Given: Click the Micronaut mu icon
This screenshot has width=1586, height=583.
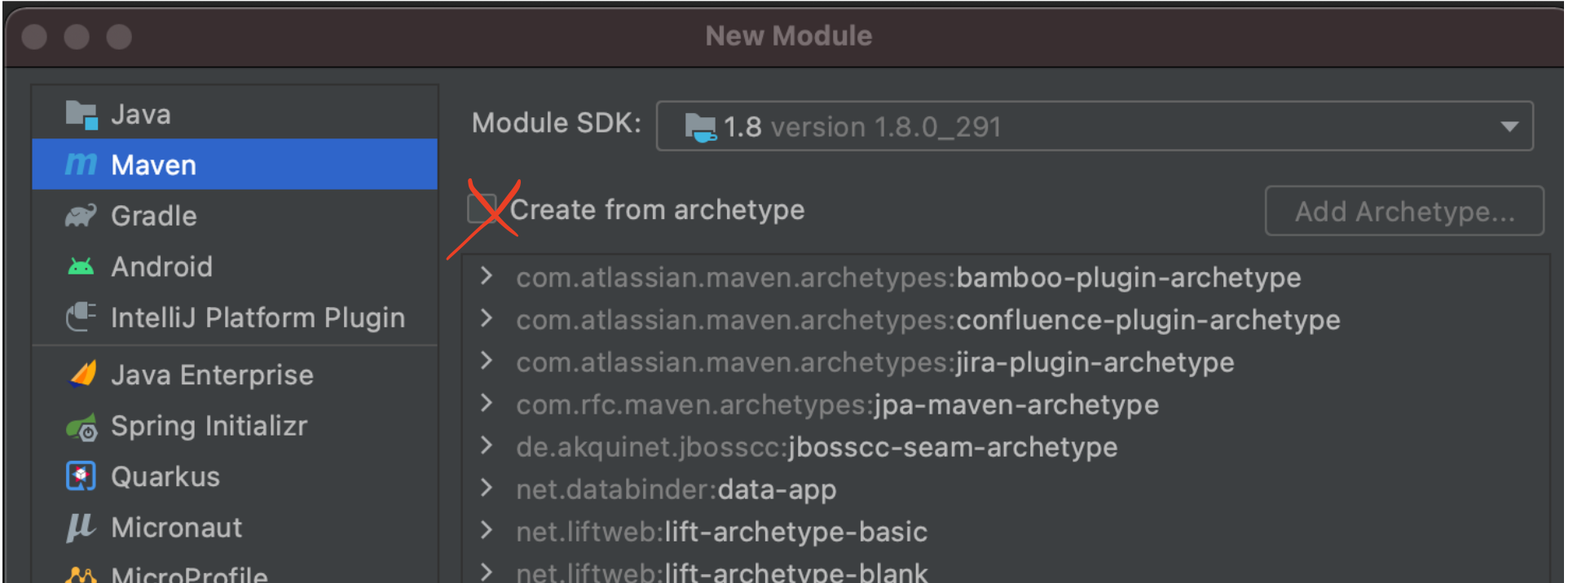Looking at the screenshot, I should (80, 528).
